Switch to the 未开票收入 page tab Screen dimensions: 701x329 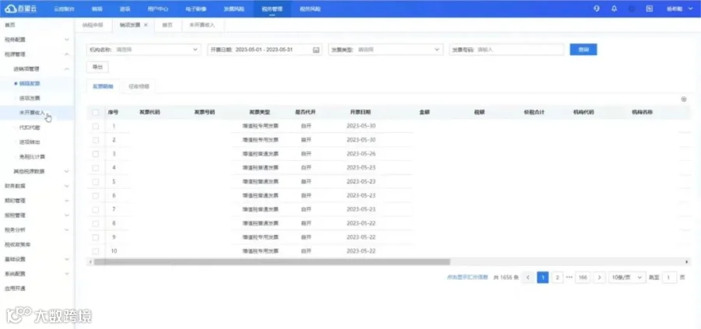(x=202, y=25)
